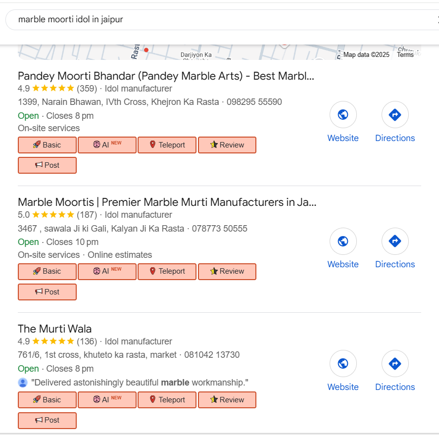
Task: Open Pandey Moorti Bhandar listing title
Action: (166, 76)
